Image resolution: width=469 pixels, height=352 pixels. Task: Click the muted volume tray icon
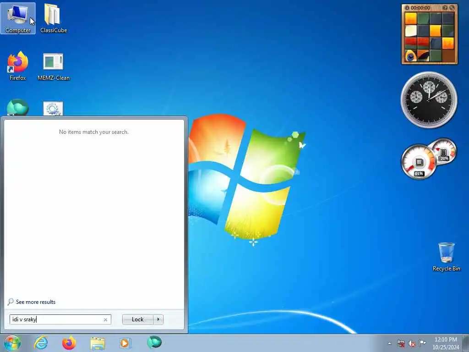click(412, 343)
